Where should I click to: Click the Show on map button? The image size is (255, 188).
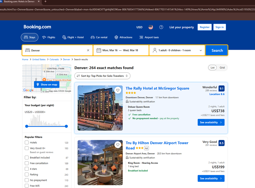47,85
